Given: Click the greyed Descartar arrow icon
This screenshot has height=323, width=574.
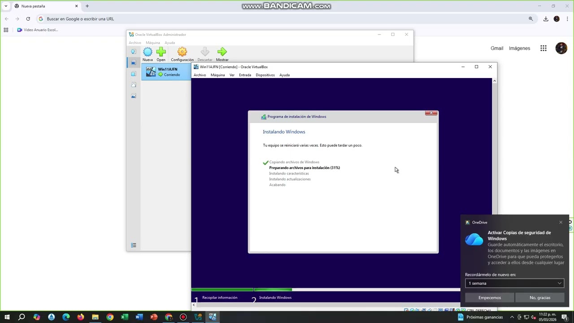Looking at the screenshot, I should click(x=204, y=52).
